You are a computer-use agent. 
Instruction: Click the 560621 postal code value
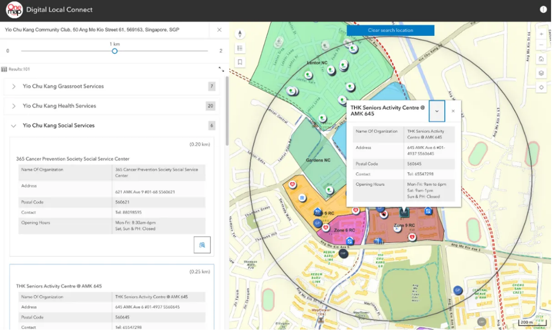[122, 202]
